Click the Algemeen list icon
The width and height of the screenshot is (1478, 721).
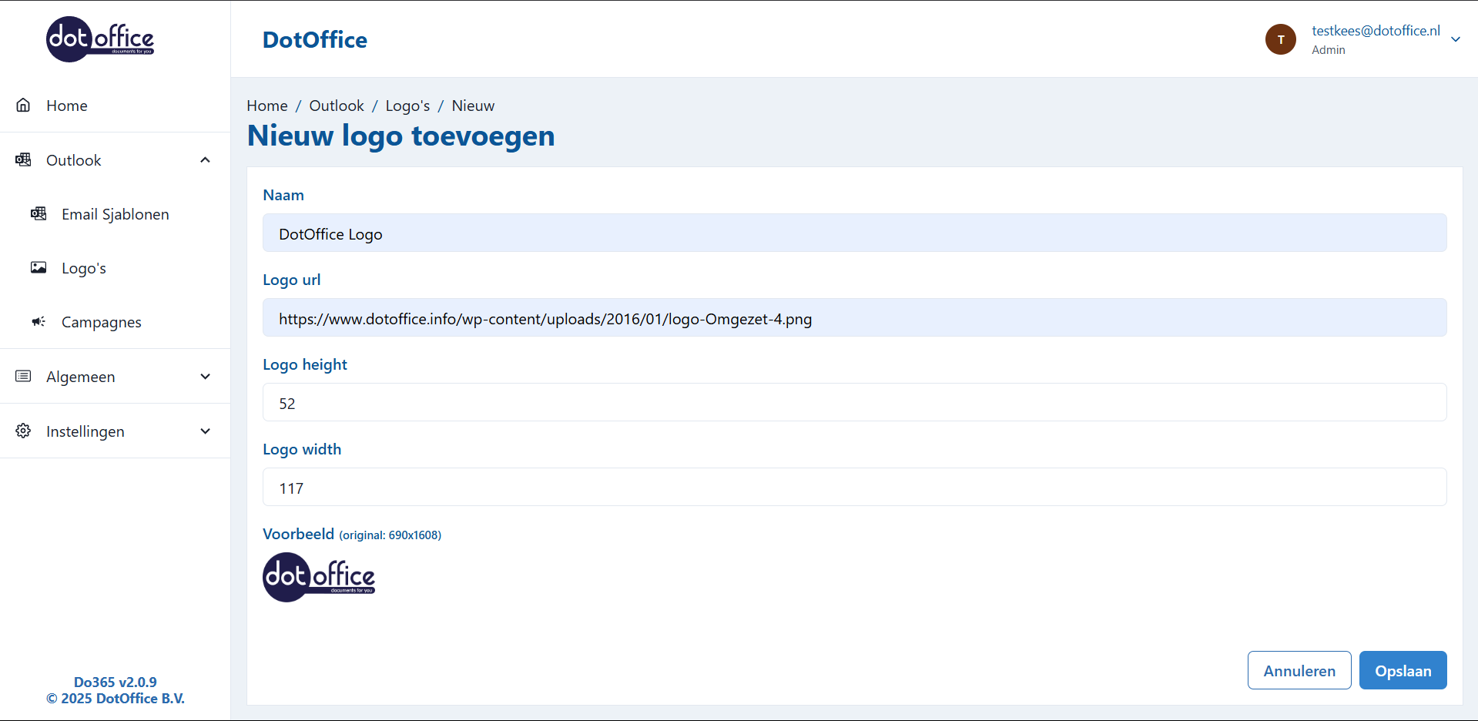tap(23, 376)
